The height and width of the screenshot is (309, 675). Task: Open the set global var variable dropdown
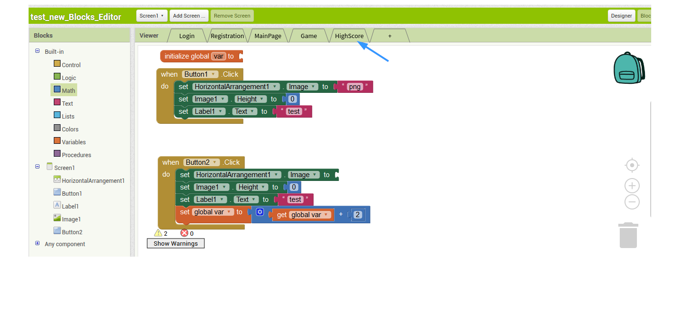(x=213, y=212)
